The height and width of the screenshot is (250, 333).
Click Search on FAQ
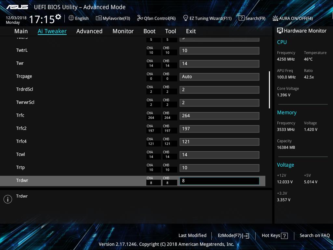[314, 235]
